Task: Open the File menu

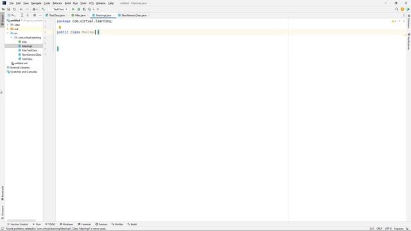Action: click(12, 3)
